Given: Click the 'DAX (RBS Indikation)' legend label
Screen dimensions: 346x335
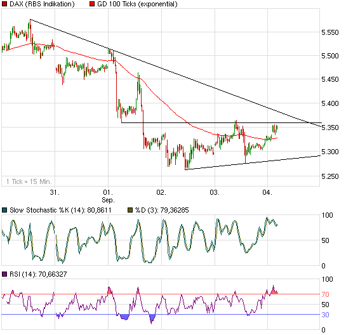Looking at the screenshot, I should coord(42,4).
